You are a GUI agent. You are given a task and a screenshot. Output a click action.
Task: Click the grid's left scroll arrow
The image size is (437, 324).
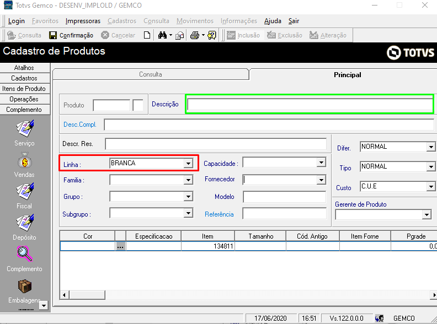[x=65, y=295]
